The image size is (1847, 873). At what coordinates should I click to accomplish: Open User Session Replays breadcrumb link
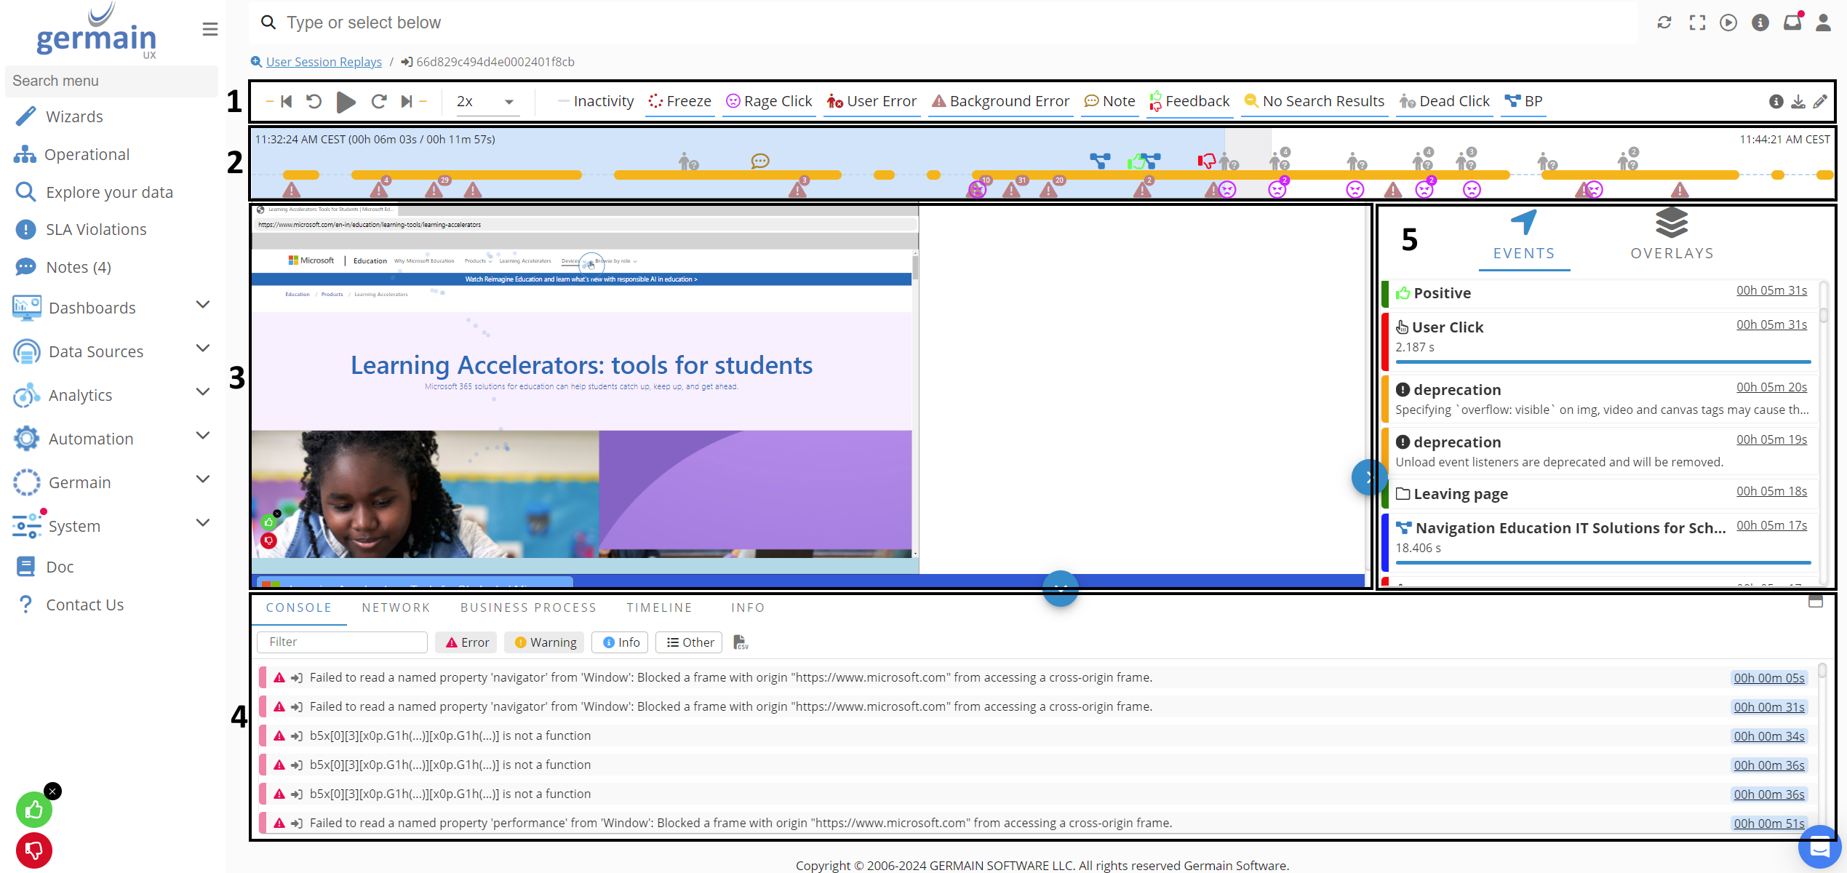pos(324,62)
